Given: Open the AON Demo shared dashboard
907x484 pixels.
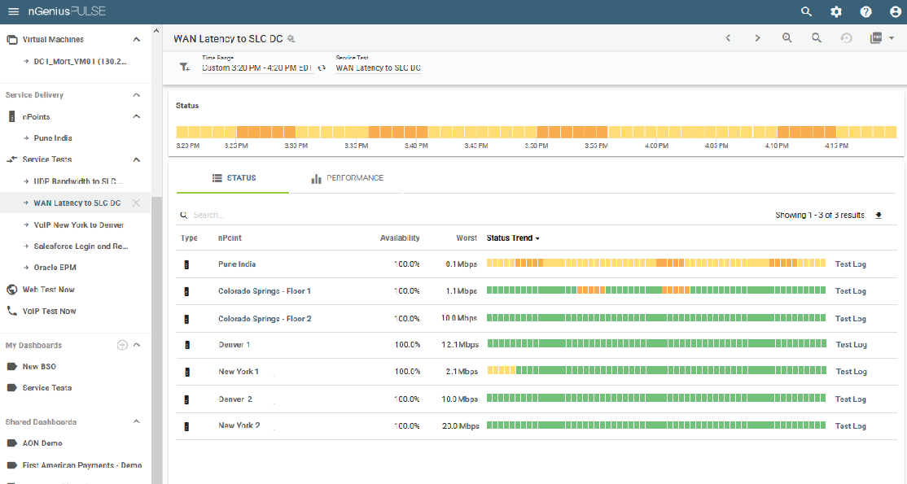Looking at the screenshot, I should point(42,443).
